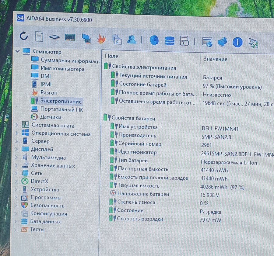This screenshot has width=274, height=256.
Task: Collapse the Компьютер tree node
Action: [x=17, y=51]
